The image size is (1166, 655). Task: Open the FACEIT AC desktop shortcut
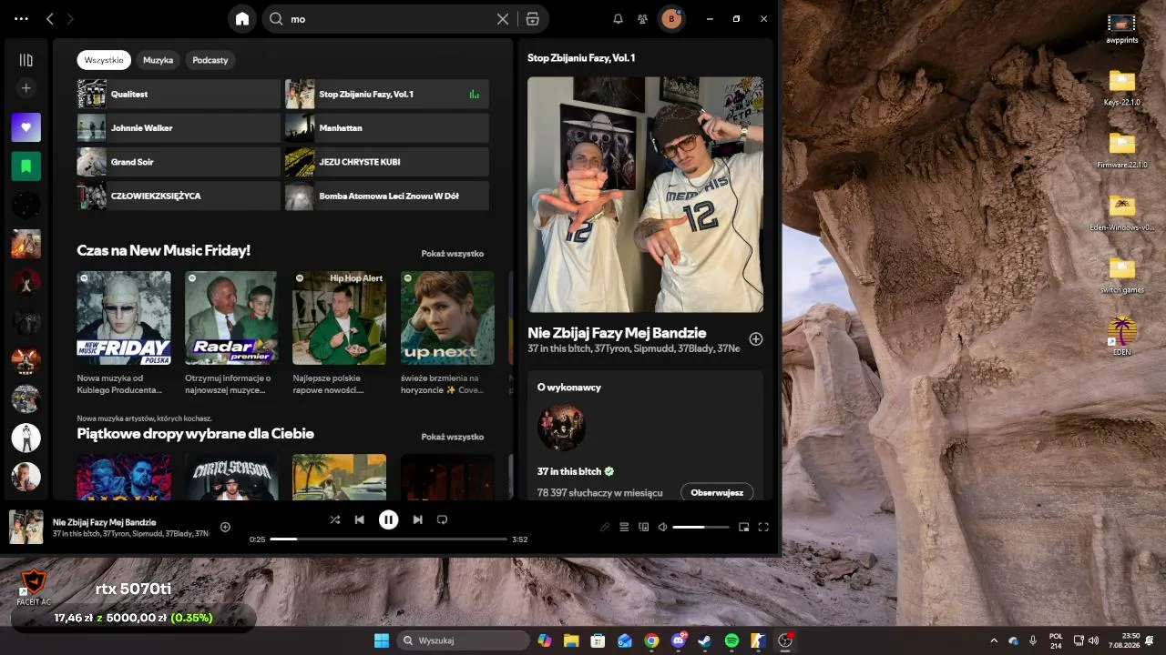(x=34, y=587)
